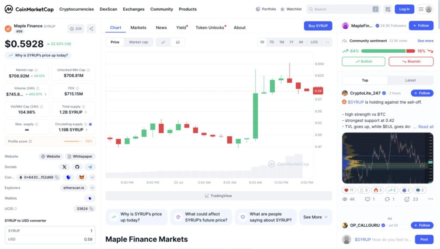Open chart more options ellipsis

327,42
